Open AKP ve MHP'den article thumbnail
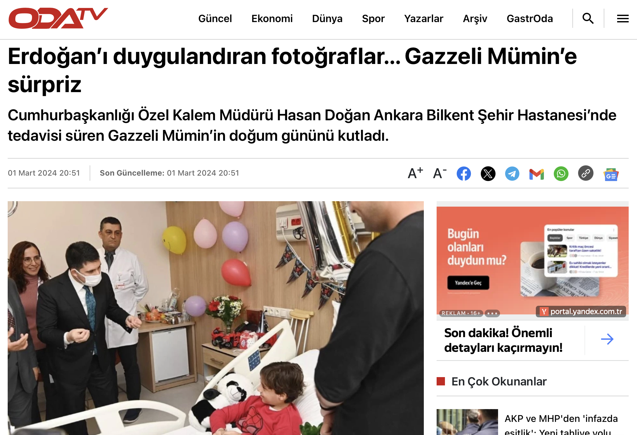637x435 pixels. click(467, 422)
